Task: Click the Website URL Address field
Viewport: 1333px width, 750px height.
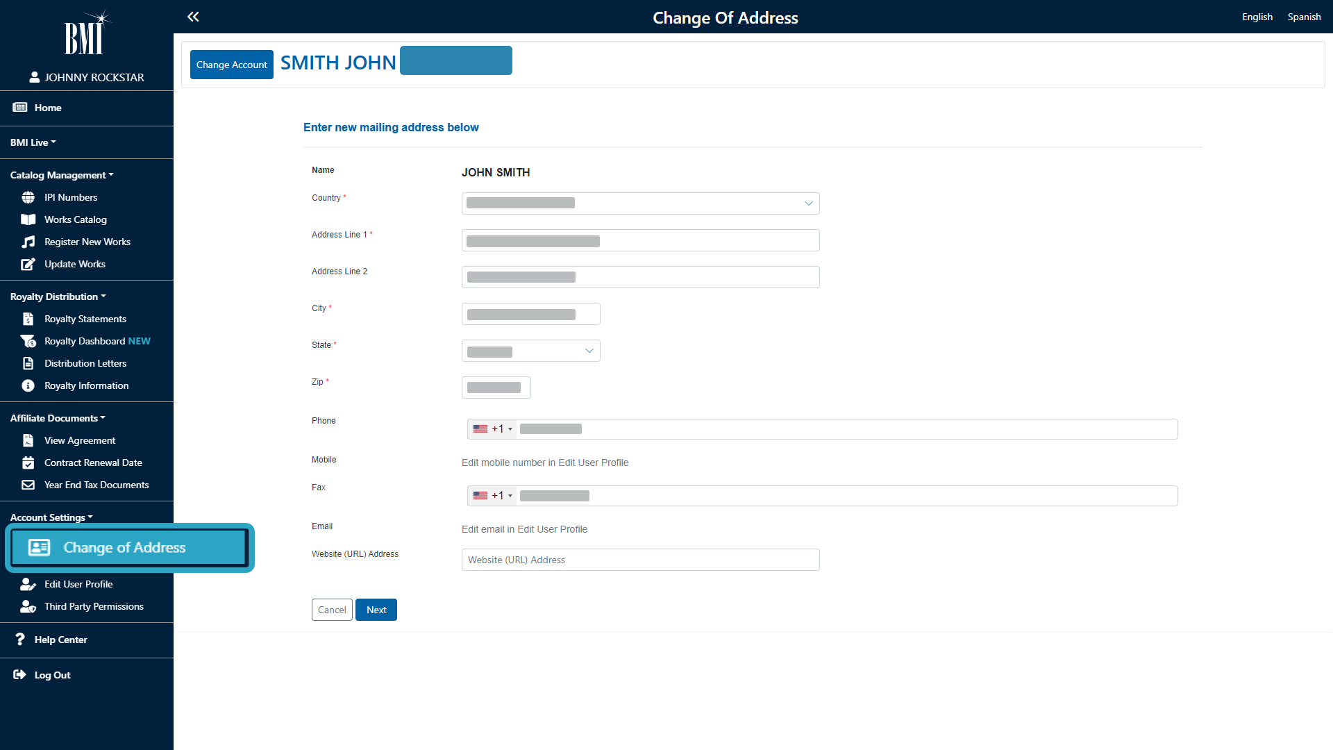Action: [639, 560]
